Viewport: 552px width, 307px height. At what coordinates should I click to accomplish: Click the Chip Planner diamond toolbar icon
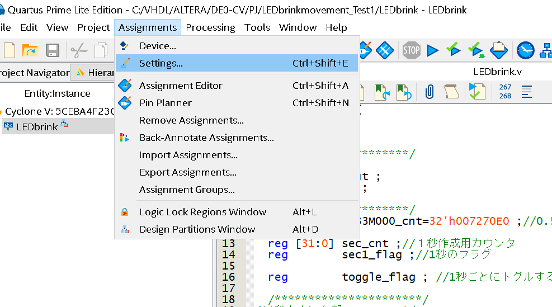(x=384, y=50)
